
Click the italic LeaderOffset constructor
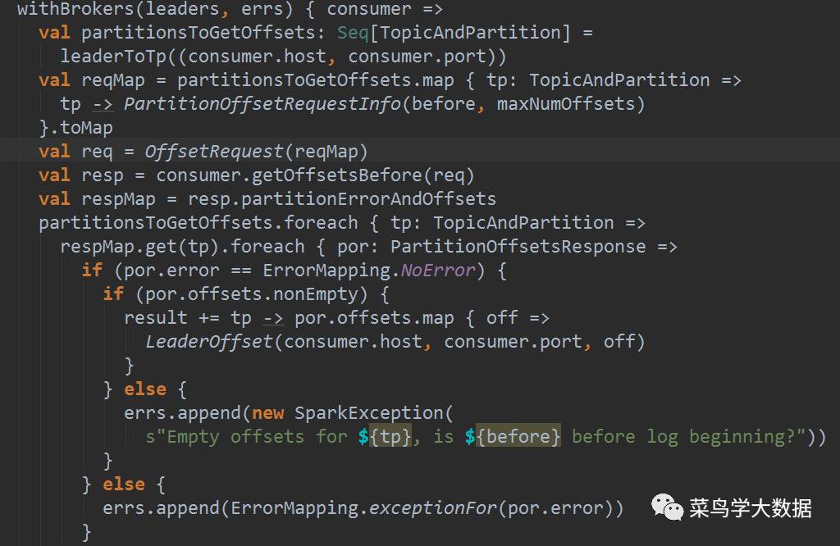coord(209,341)
